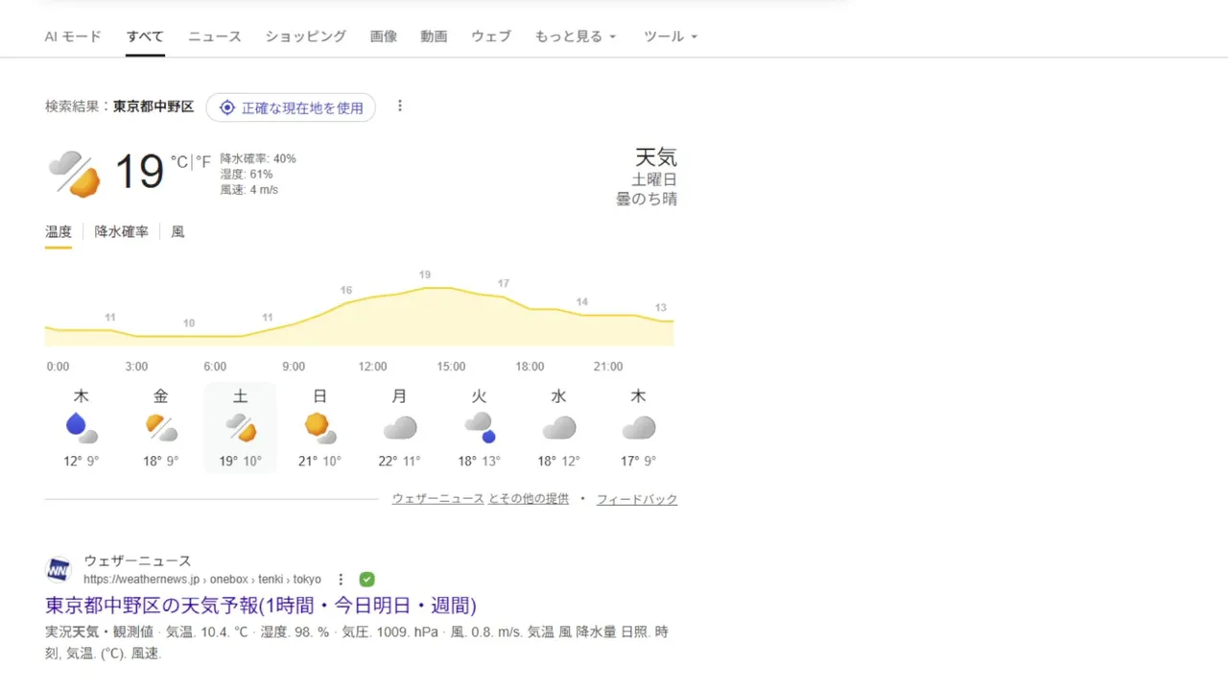
Task: Click 正確な現在地を使用 button
Action: tap(291, 107)
